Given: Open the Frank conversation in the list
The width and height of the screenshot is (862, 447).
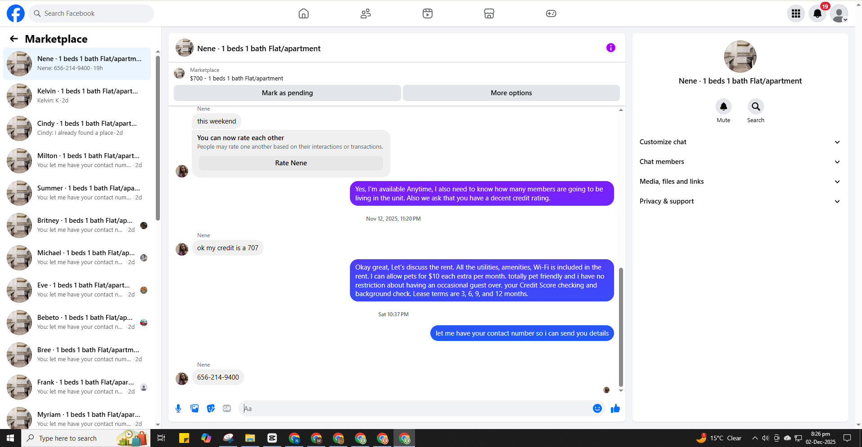Looking at the screenshot, I should 77,387.
